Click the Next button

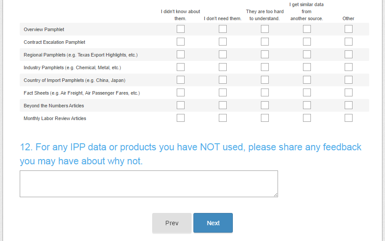(x=213, y=223)
